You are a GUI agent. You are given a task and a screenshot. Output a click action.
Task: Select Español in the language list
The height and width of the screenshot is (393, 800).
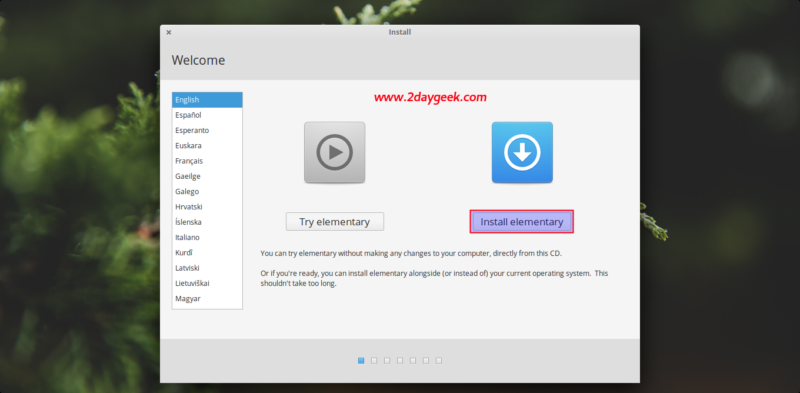(x=207, y=115)
